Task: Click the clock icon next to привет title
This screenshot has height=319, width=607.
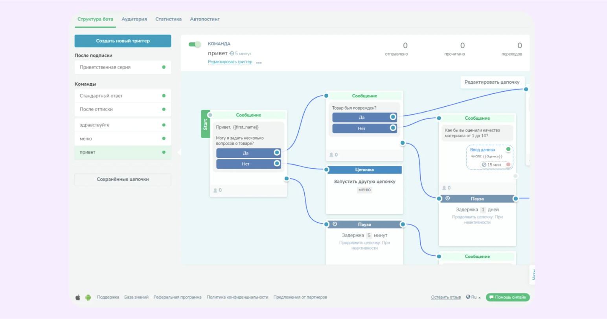Action: pyautogui.click(x=232, y=53)
